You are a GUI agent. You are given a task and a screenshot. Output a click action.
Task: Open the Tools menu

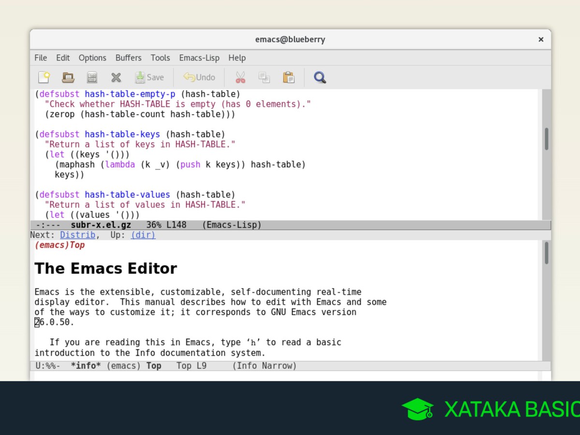(160, 58)
